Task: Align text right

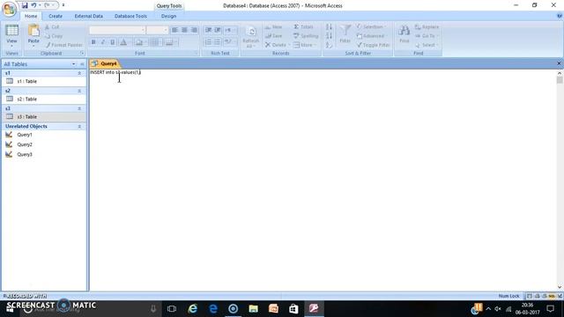Action: [x=194, y=30]
